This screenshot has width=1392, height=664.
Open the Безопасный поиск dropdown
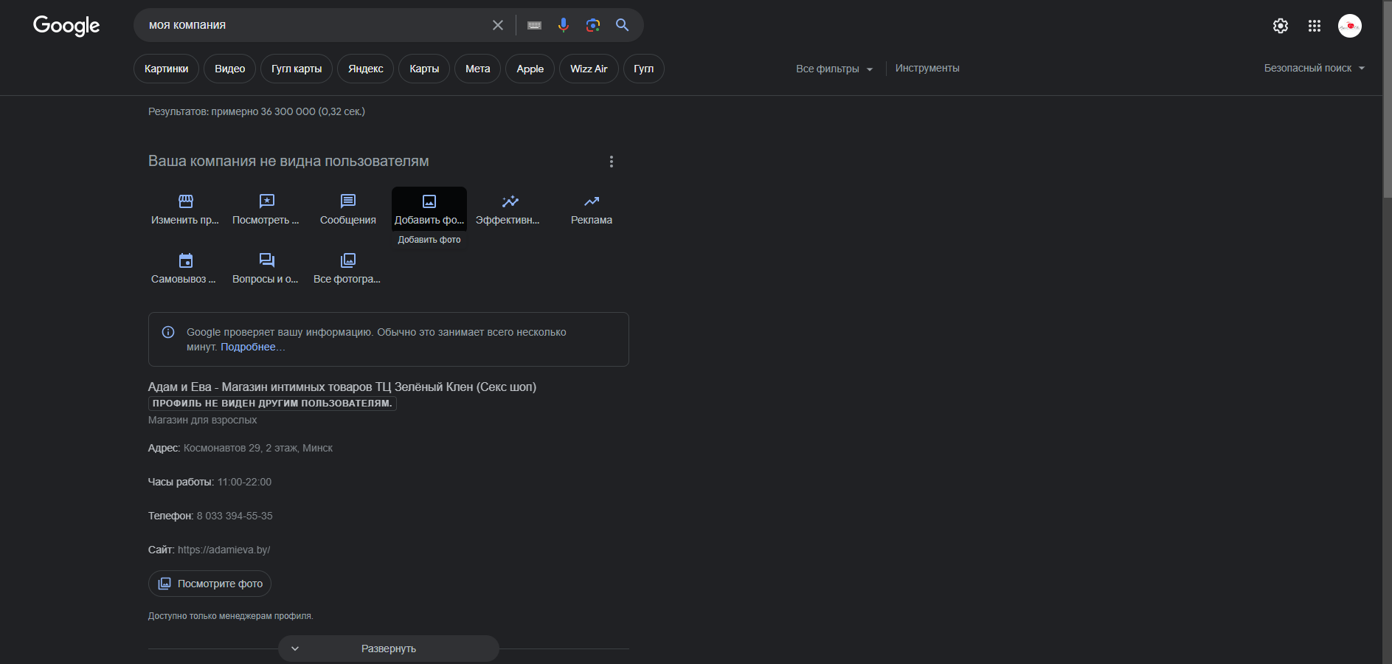pyautogui.click(x=1315, y=68)
